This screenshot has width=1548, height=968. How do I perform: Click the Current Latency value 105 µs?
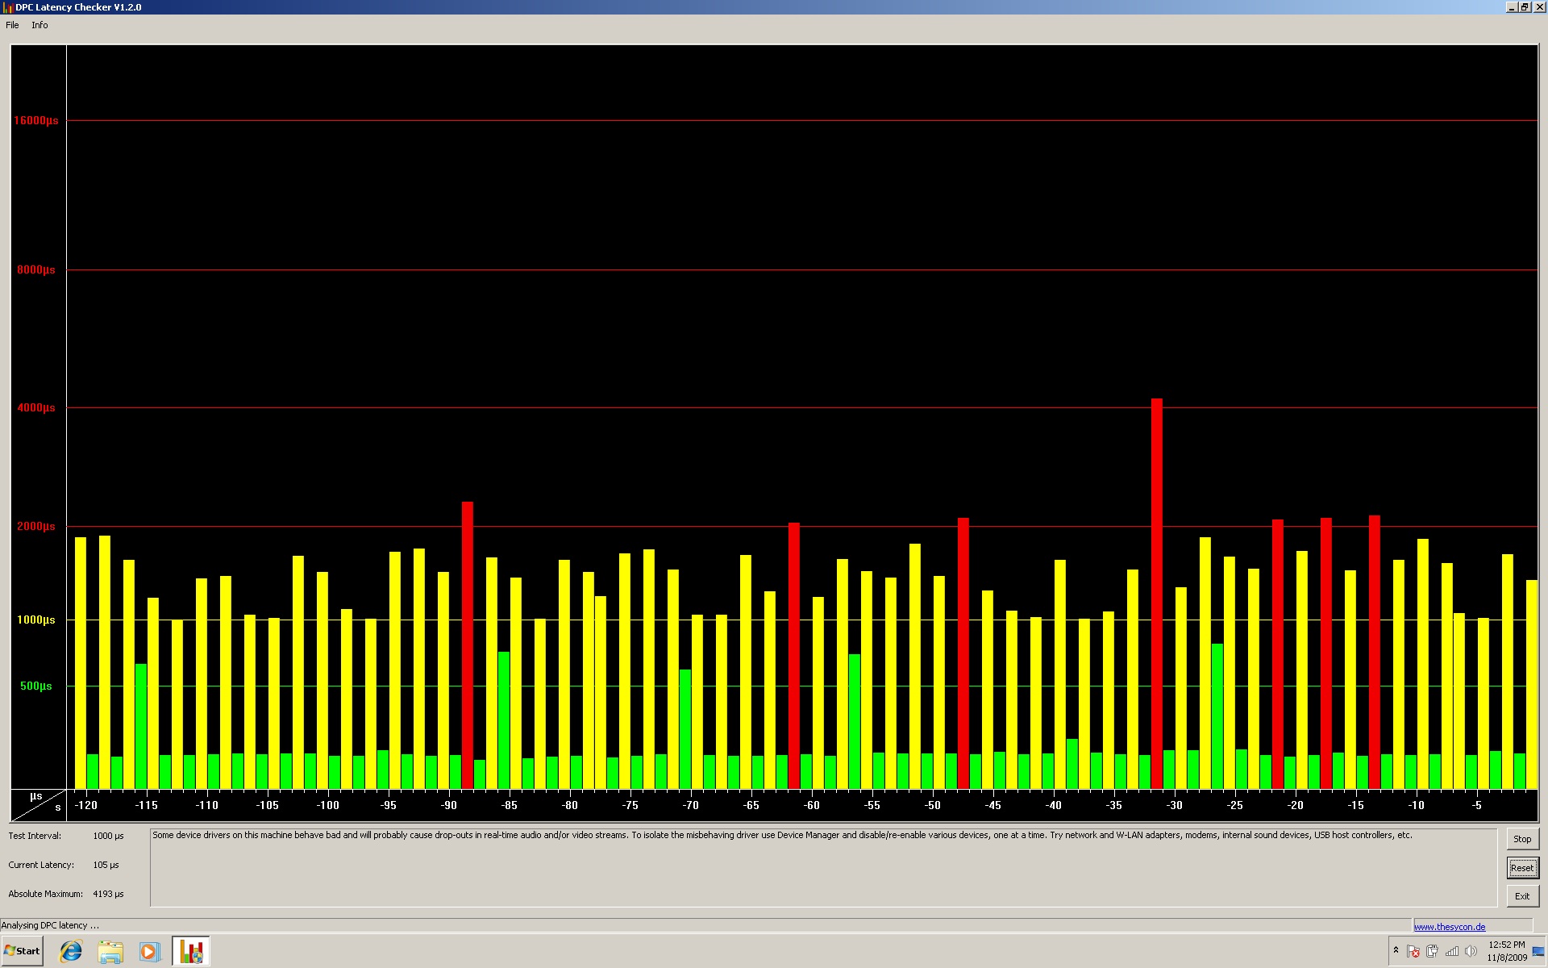pos(106,865)
